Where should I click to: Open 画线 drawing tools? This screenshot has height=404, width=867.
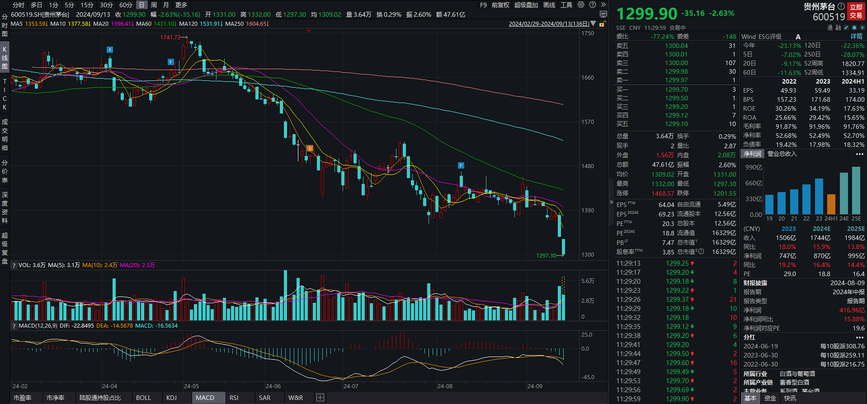tap(549, 5)
